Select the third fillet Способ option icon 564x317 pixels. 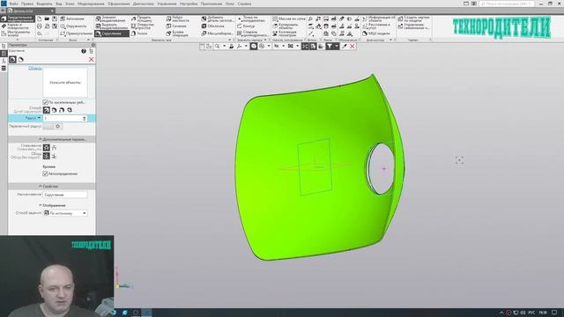(62, 110)
